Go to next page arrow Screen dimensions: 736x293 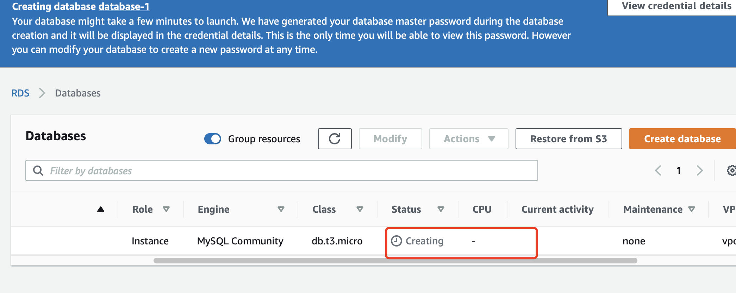pyautogui.click(x=699, y=170)
